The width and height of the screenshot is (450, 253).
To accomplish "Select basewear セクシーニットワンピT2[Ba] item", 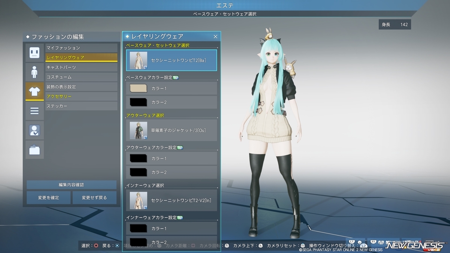I will click(x=171, y=60).
